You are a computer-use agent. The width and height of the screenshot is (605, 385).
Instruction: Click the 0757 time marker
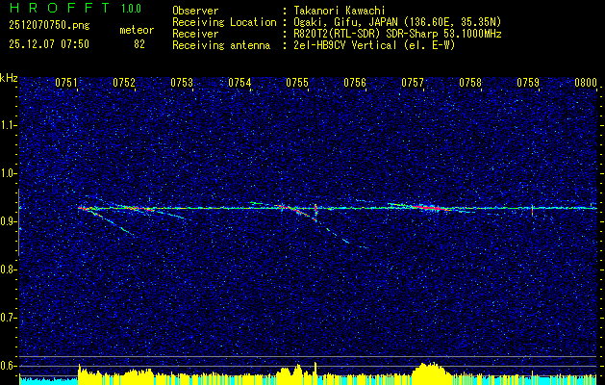(413, 83)
